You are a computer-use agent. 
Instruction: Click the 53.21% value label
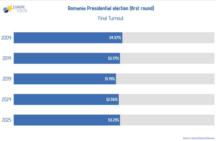tap(113, 120)
